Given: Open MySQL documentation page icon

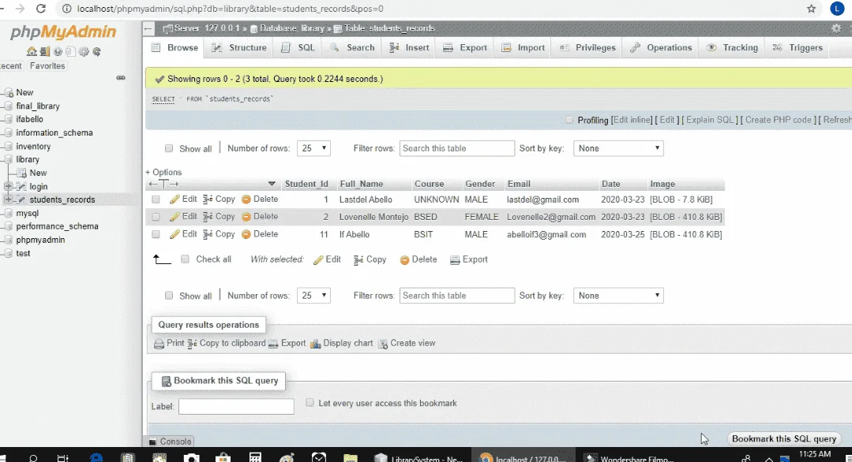Looking at the screenshot, I should pyautogui.click(x=70, y=51).
